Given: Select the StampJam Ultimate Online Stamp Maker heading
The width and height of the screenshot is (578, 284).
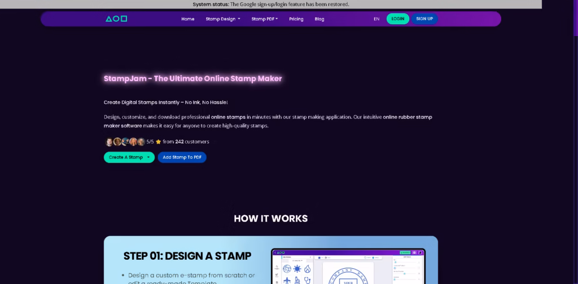Looking at the screenshot, I should (193, 78).
